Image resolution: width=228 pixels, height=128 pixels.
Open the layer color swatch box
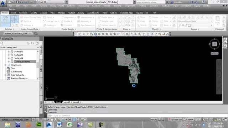[x=189, y=25]
